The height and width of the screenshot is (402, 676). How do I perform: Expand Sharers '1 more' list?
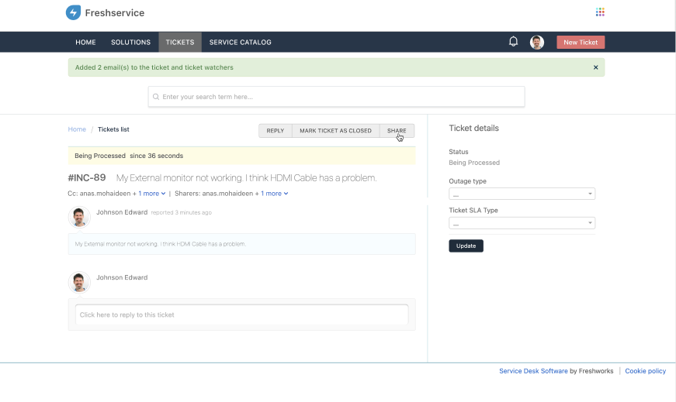[x=274, y=194]
